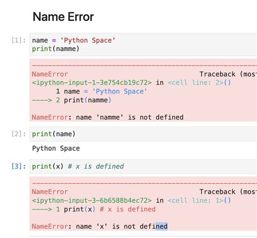Click the "----> 1 print(x)" traceback line
257x238 pixels.
click(x=94, y=209)
